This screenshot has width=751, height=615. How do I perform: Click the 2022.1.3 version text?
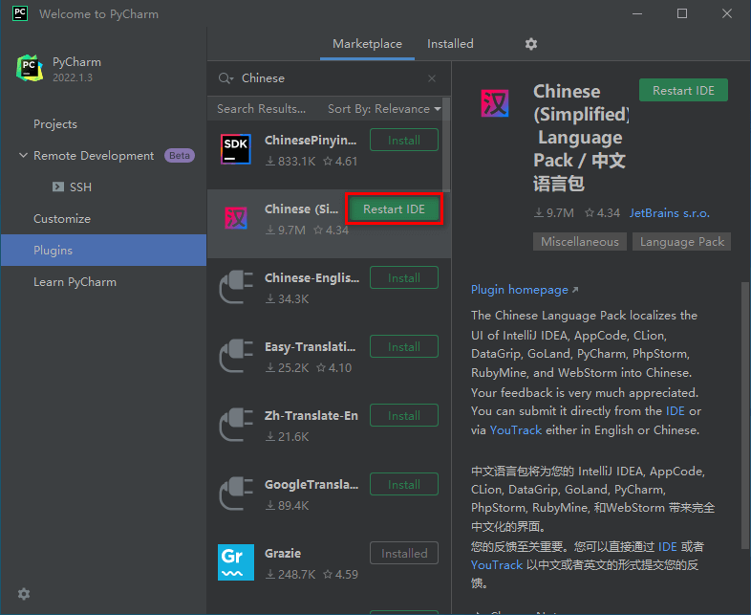73,77
